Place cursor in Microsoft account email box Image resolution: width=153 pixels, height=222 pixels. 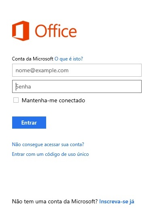coord(77,70)
